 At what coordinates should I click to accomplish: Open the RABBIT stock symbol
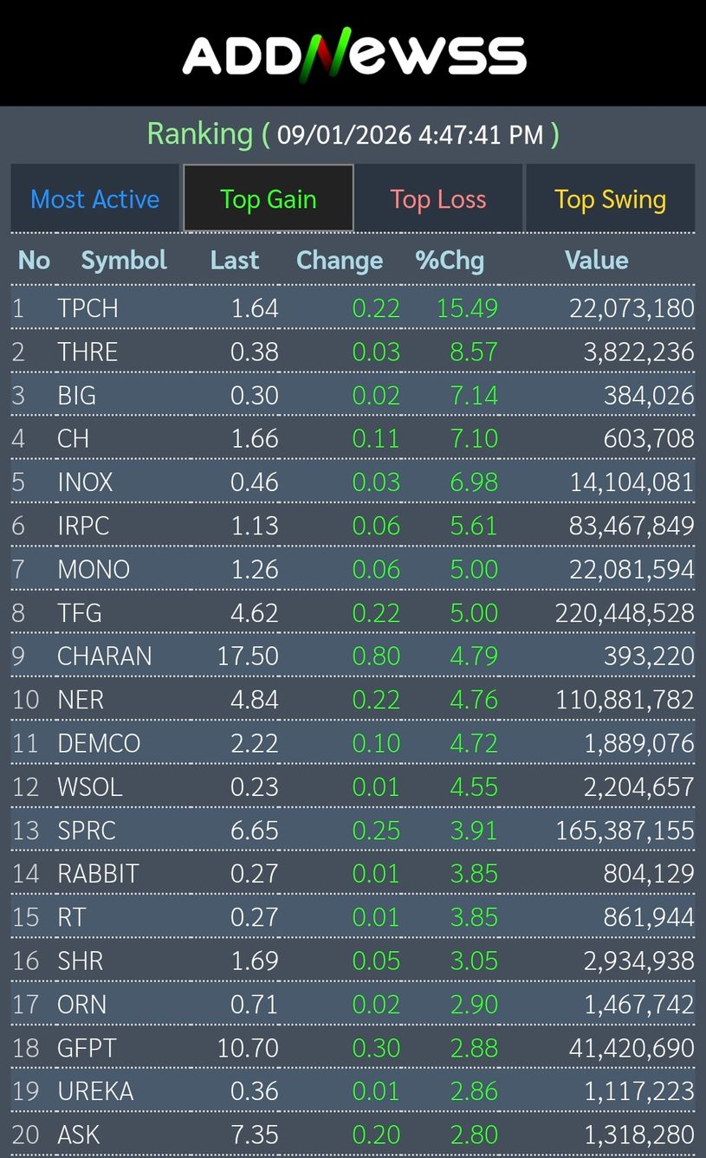tap(98, 874)
